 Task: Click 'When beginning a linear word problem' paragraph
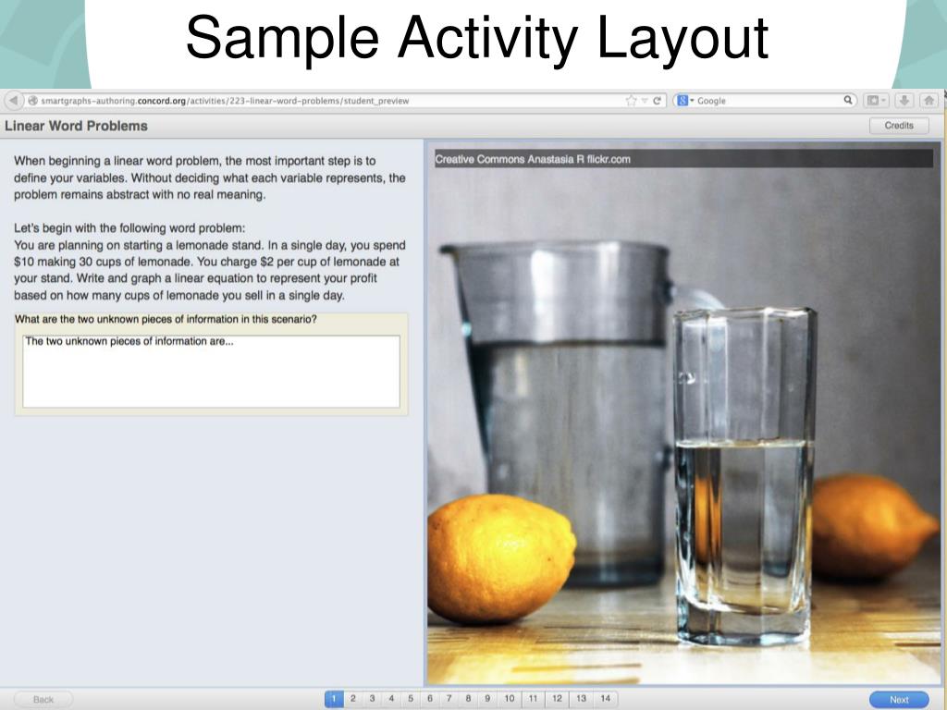point(210,177)
